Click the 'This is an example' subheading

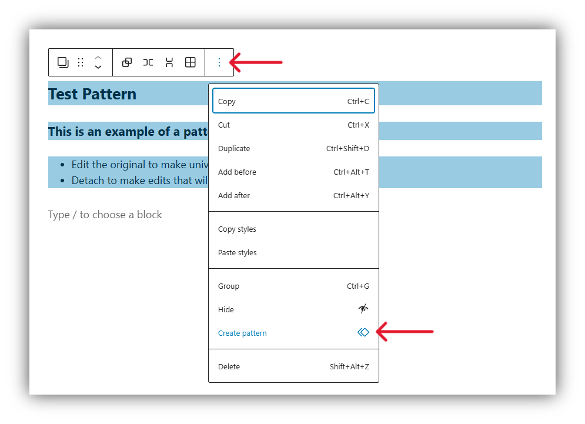click(x=128, y=131)
